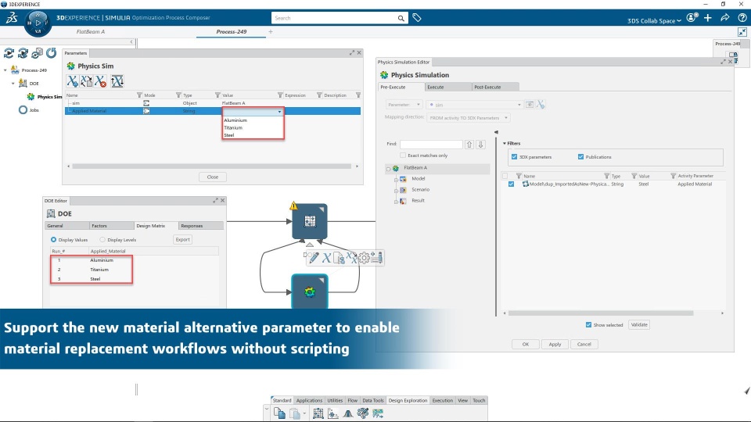Switch to the Post-Execute tab
751x422 pixels.
(494, 87)
